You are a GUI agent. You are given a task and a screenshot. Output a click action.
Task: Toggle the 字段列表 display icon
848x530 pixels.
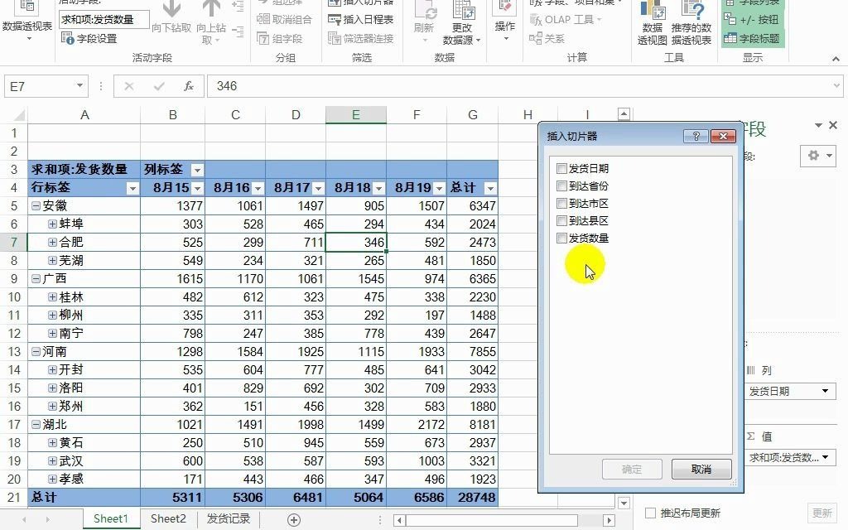tap(762, 4)
